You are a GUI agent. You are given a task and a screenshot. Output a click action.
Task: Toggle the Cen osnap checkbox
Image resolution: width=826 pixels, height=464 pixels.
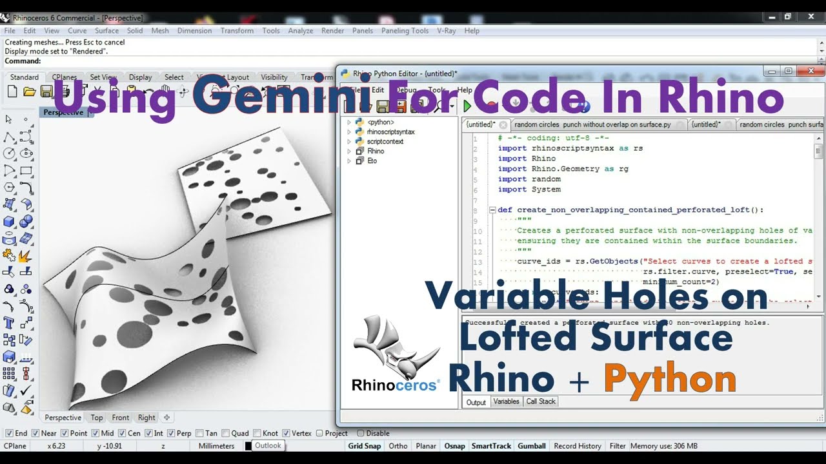pyautogui.click(x=122, y=433)
